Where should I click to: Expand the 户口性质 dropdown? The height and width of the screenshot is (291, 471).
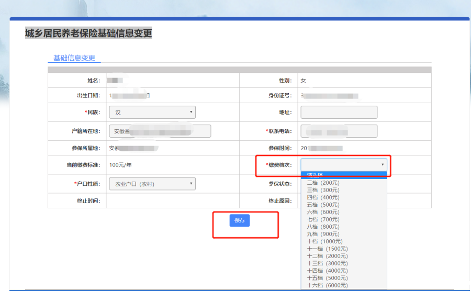click(x=152, y=184)
